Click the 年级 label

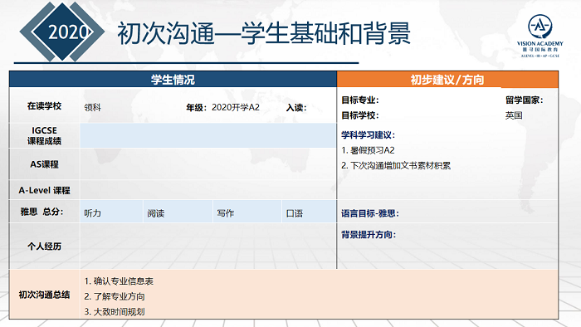click(197, 108)
